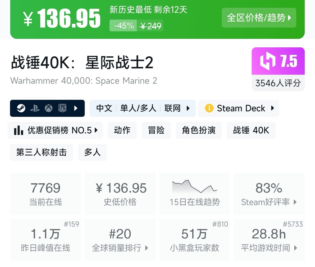The width and height of the screenshot is (315, 267).
Task: Click the 单人/多人 mode label
Action: (x=138, y=108)
